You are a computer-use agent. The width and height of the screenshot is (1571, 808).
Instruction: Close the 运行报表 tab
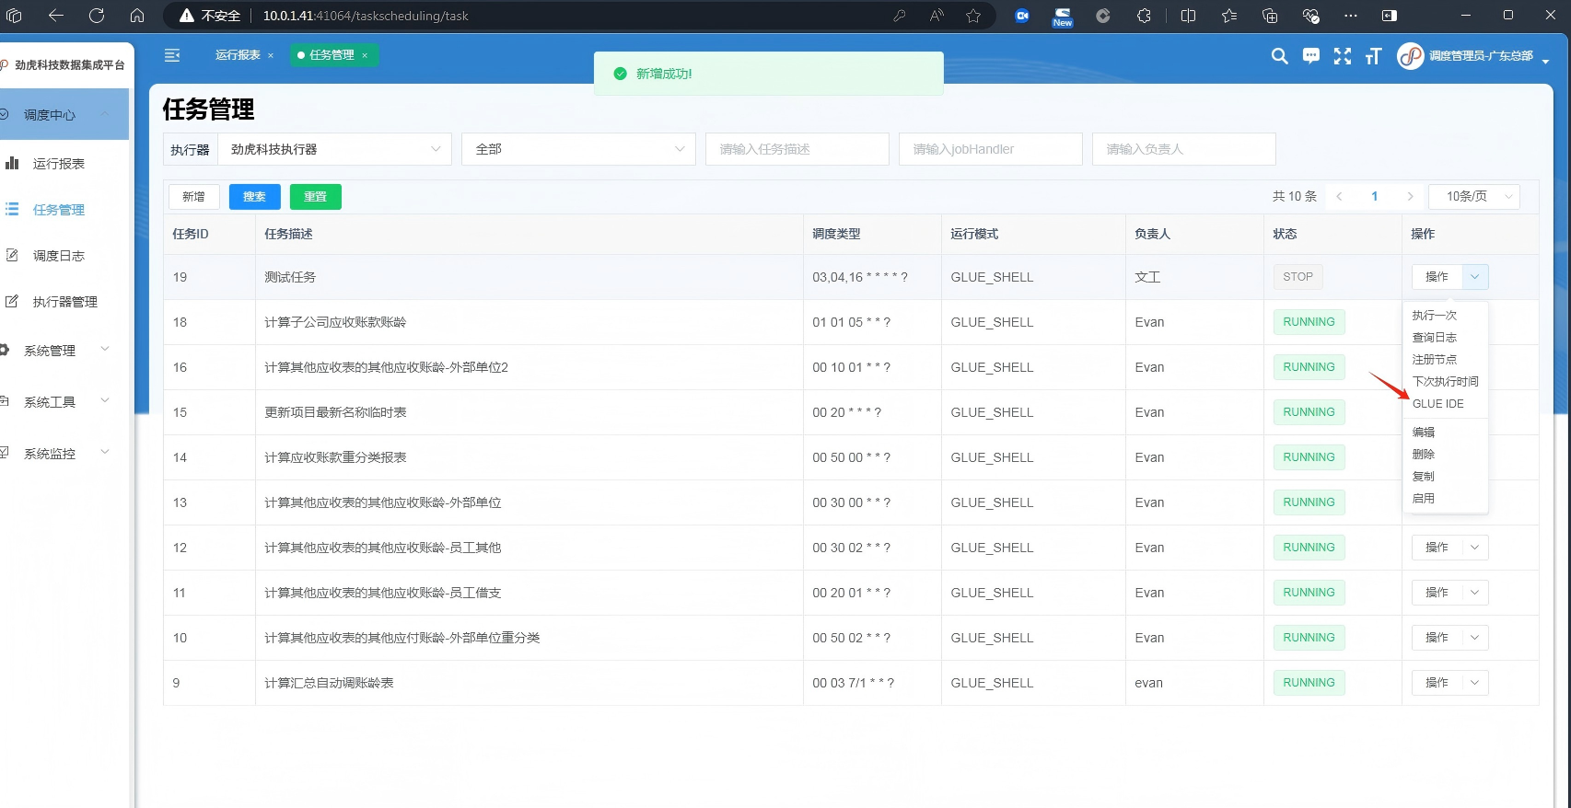coord(271,56)
